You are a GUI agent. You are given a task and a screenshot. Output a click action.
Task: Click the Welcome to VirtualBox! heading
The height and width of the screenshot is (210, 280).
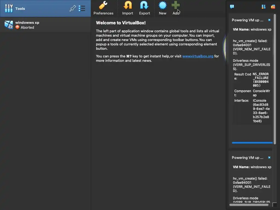(121, 23)
